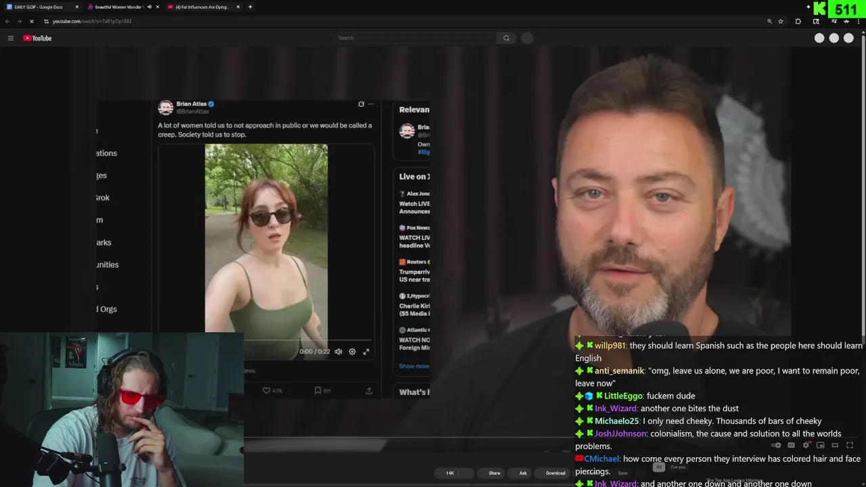Open LittleEggo username in chat
866x487 pixels.
click(622, 396)
